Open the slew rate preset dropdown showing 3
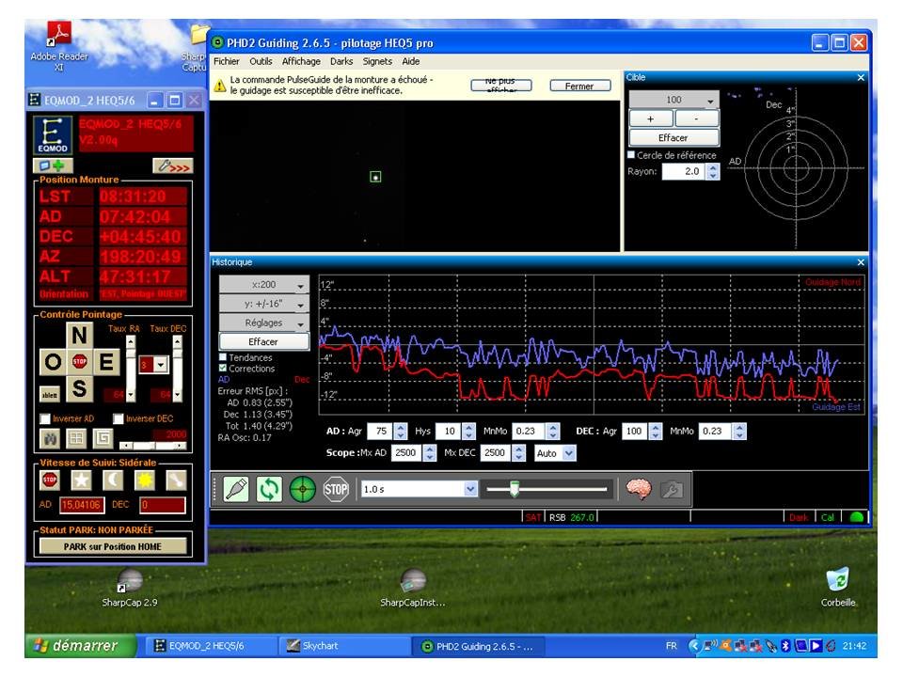 [x=161, y=365]
